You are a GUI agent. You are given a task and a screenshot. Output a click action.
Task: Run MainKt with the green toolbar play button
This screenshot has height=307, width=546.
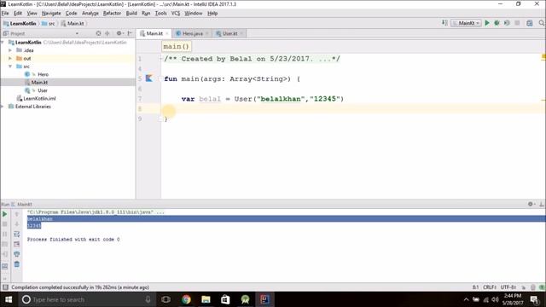[487, 23]
